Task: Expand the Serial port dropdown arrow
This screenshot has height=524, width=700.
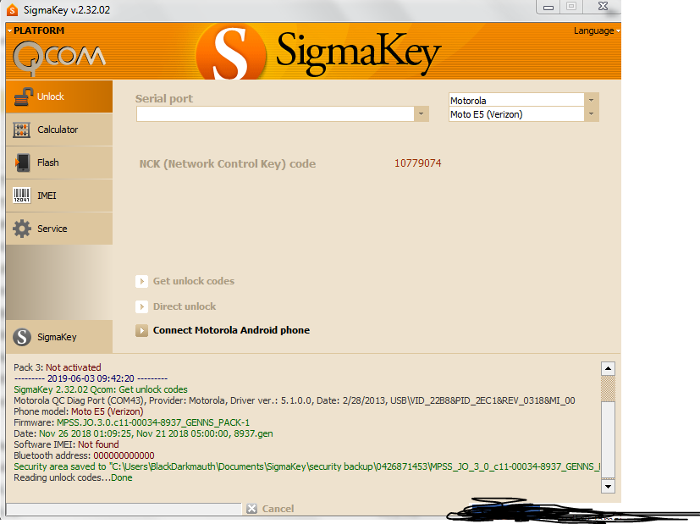Action: point(421,113)
